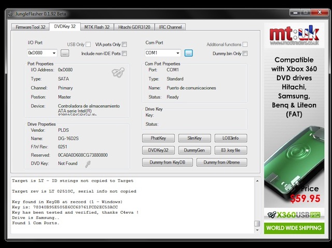332x248 pixels.
Task: Close the JungleFlasher window
Action: (x=320, y=12)
